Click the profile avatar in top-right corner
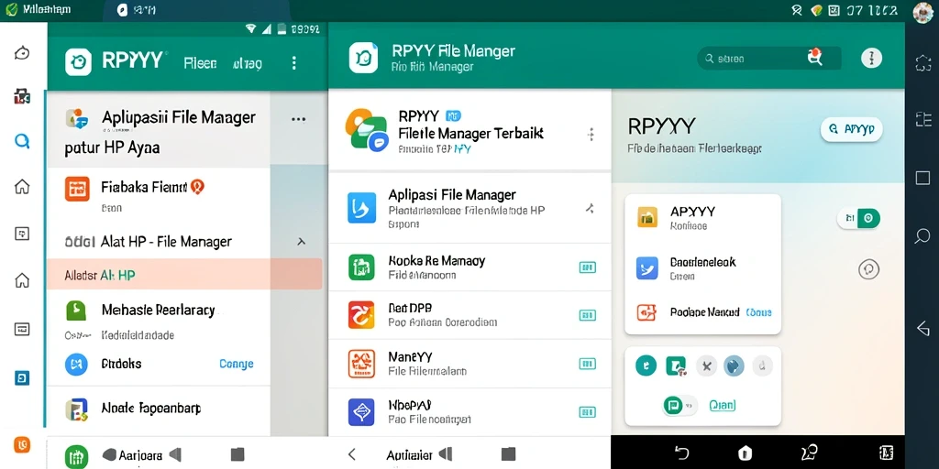This screenshot has width=939, height=469. pos(922,11)
